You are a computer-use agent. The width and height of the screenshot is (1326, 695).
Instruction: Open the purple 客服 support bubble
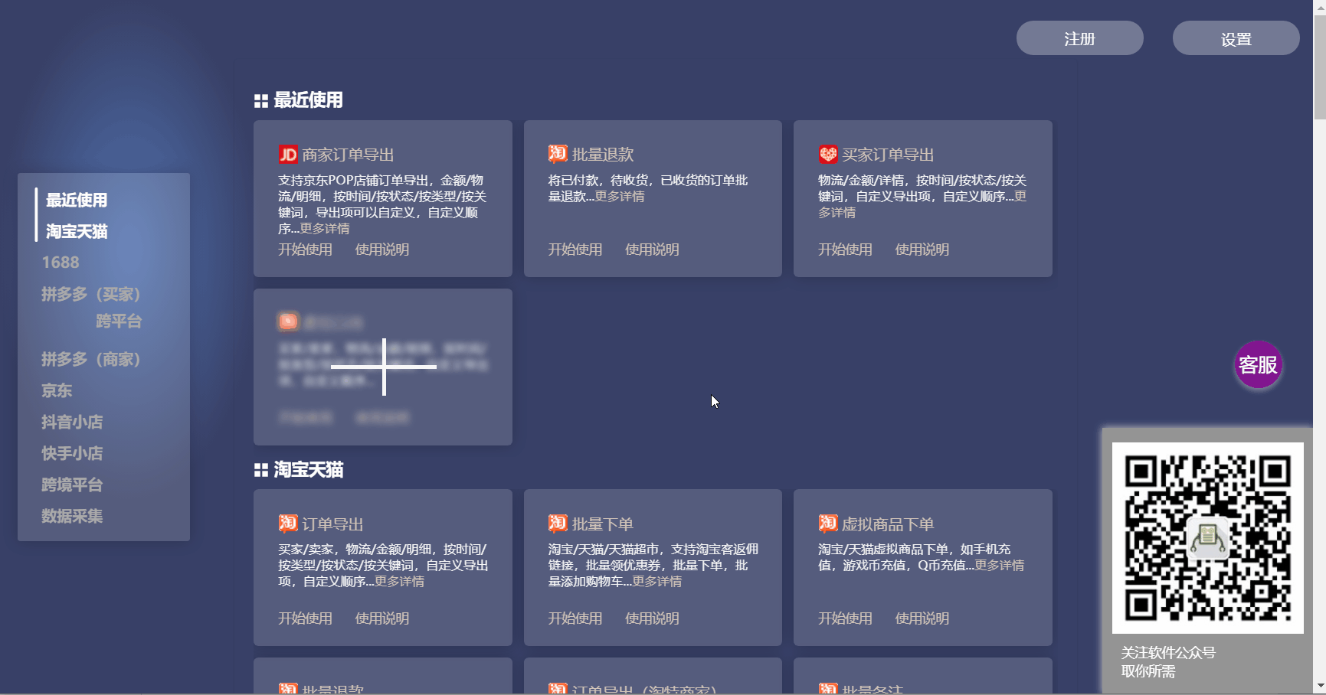click(x=1258, y=364)
